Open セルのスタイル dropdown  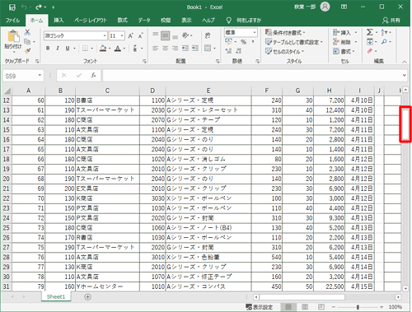pyautogui.click(x=284, y=51)
